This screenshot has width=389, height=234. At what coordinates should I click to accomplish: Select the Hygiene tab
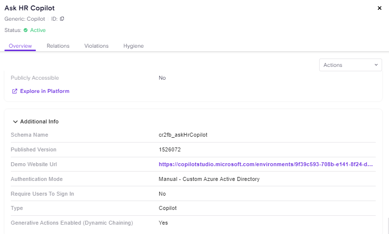(133, 46)
